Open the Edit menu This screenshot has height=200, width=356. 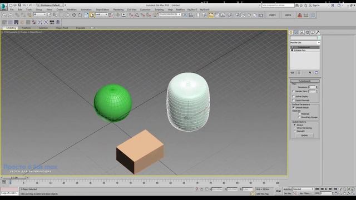coord(20,10)
